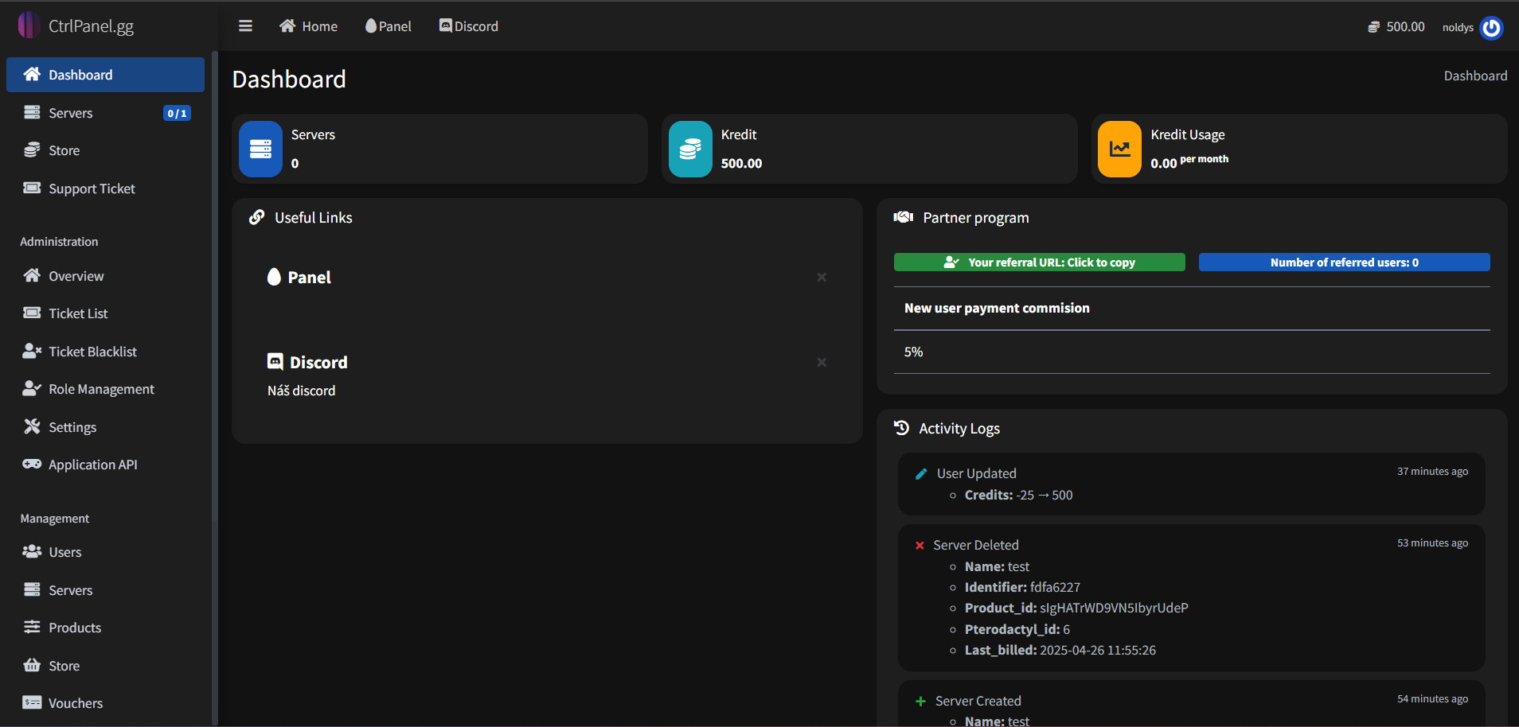Click the blue user avatar power icon

click(1491, 28)
